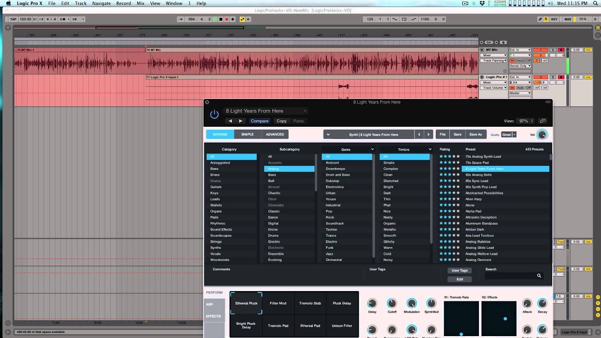Switch to the SIMPLE tab
The height and width of the screenshot is (338, 601).
click(247, 134)
